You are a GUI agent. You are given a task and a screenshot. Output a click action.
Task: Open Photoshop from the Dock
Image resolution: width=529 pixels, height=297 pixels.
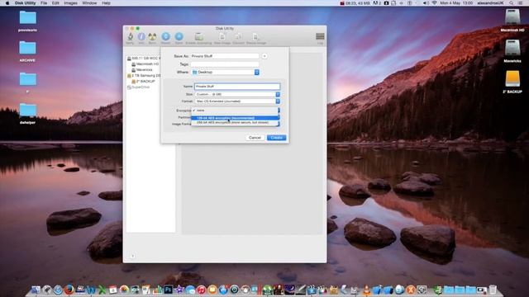point(168,290)
